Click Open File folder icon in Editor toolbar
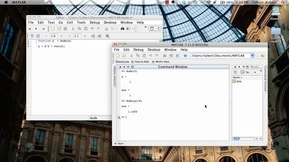Viewport: 289px width, 162px height. (59, 29)
